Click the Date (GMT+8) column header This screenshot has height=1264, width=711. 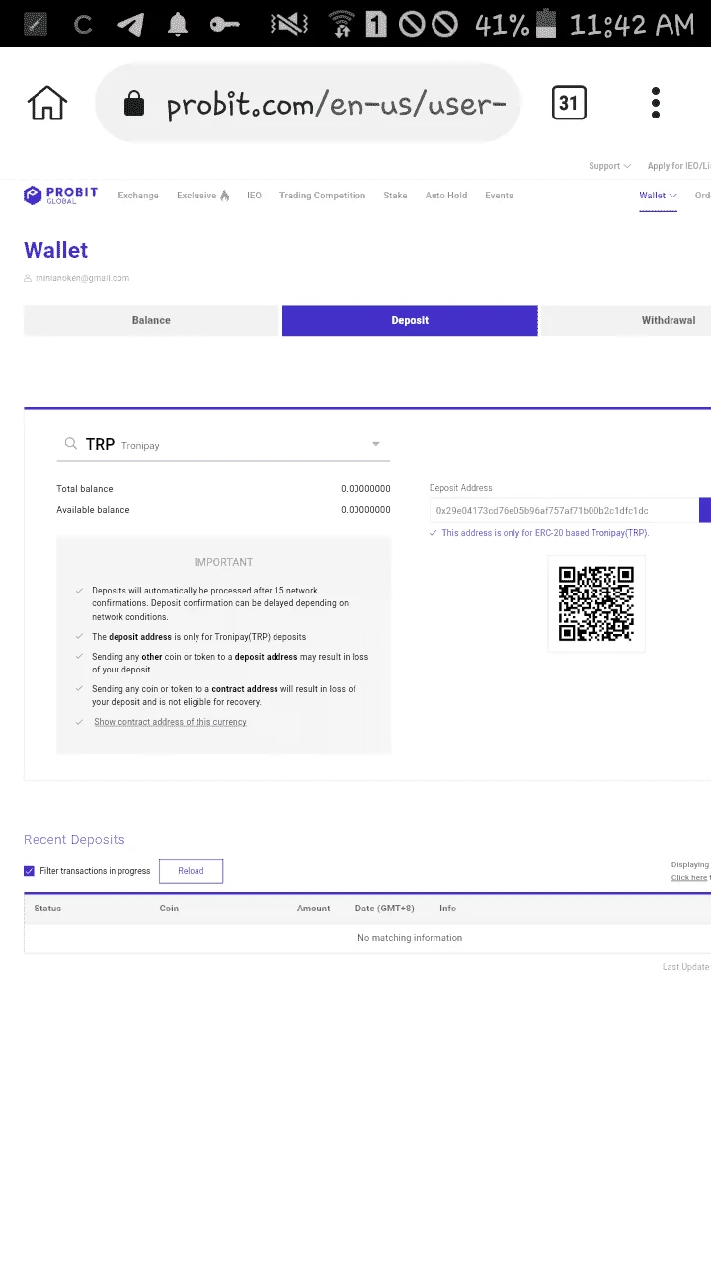(385, 908)
